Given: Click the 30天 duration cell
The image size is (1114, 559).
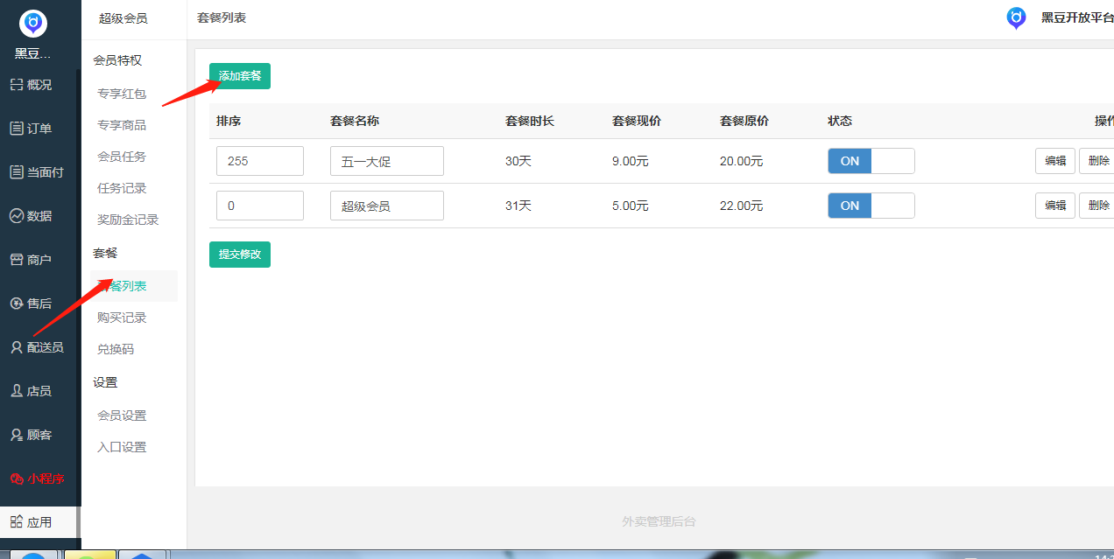Looking at the screenshot, I should (518, 161).
